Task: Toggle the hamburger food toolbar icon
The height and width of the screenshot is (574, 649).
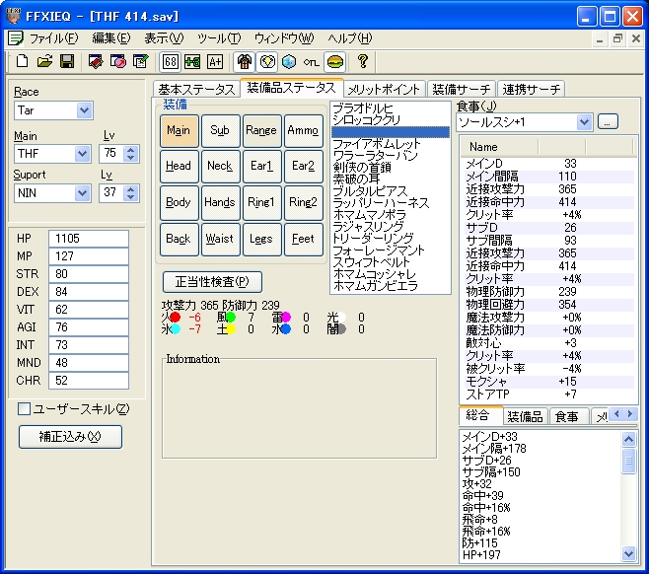Action: 334,62
